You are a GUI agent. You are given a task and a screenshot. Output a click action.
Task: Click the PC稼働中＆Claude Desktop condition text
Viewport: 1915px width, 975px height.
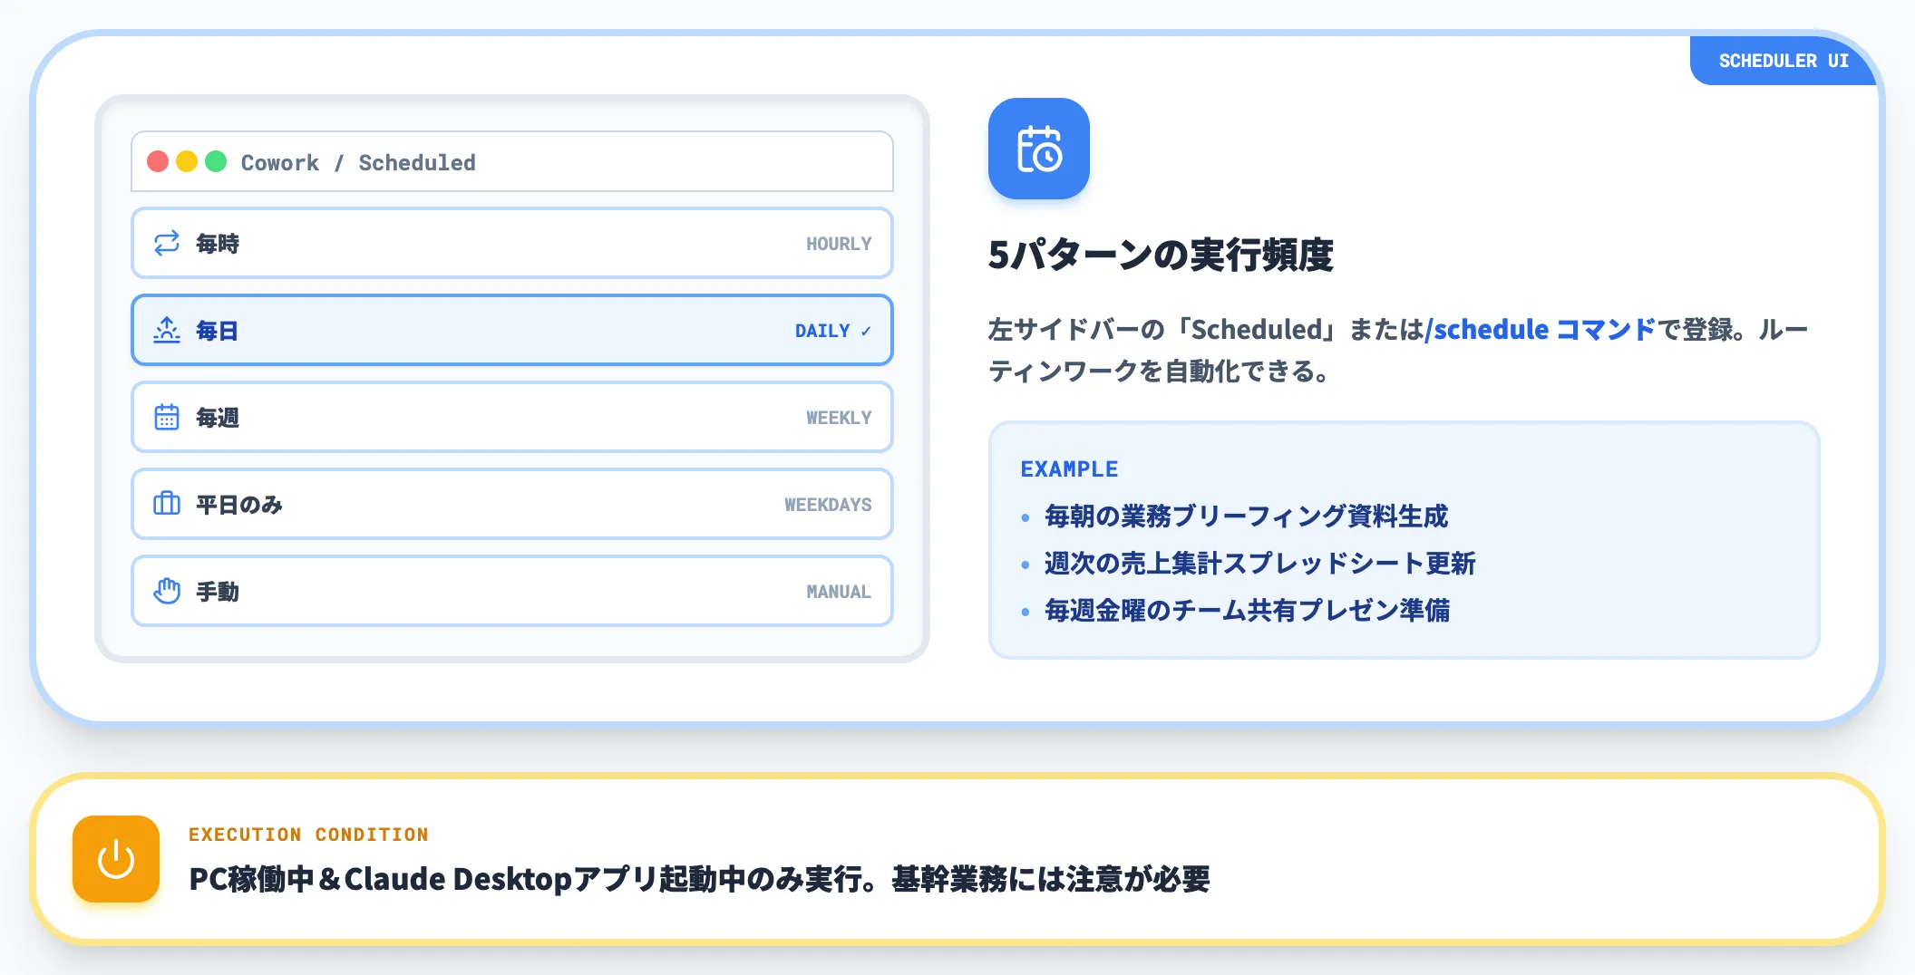(699, 879)
